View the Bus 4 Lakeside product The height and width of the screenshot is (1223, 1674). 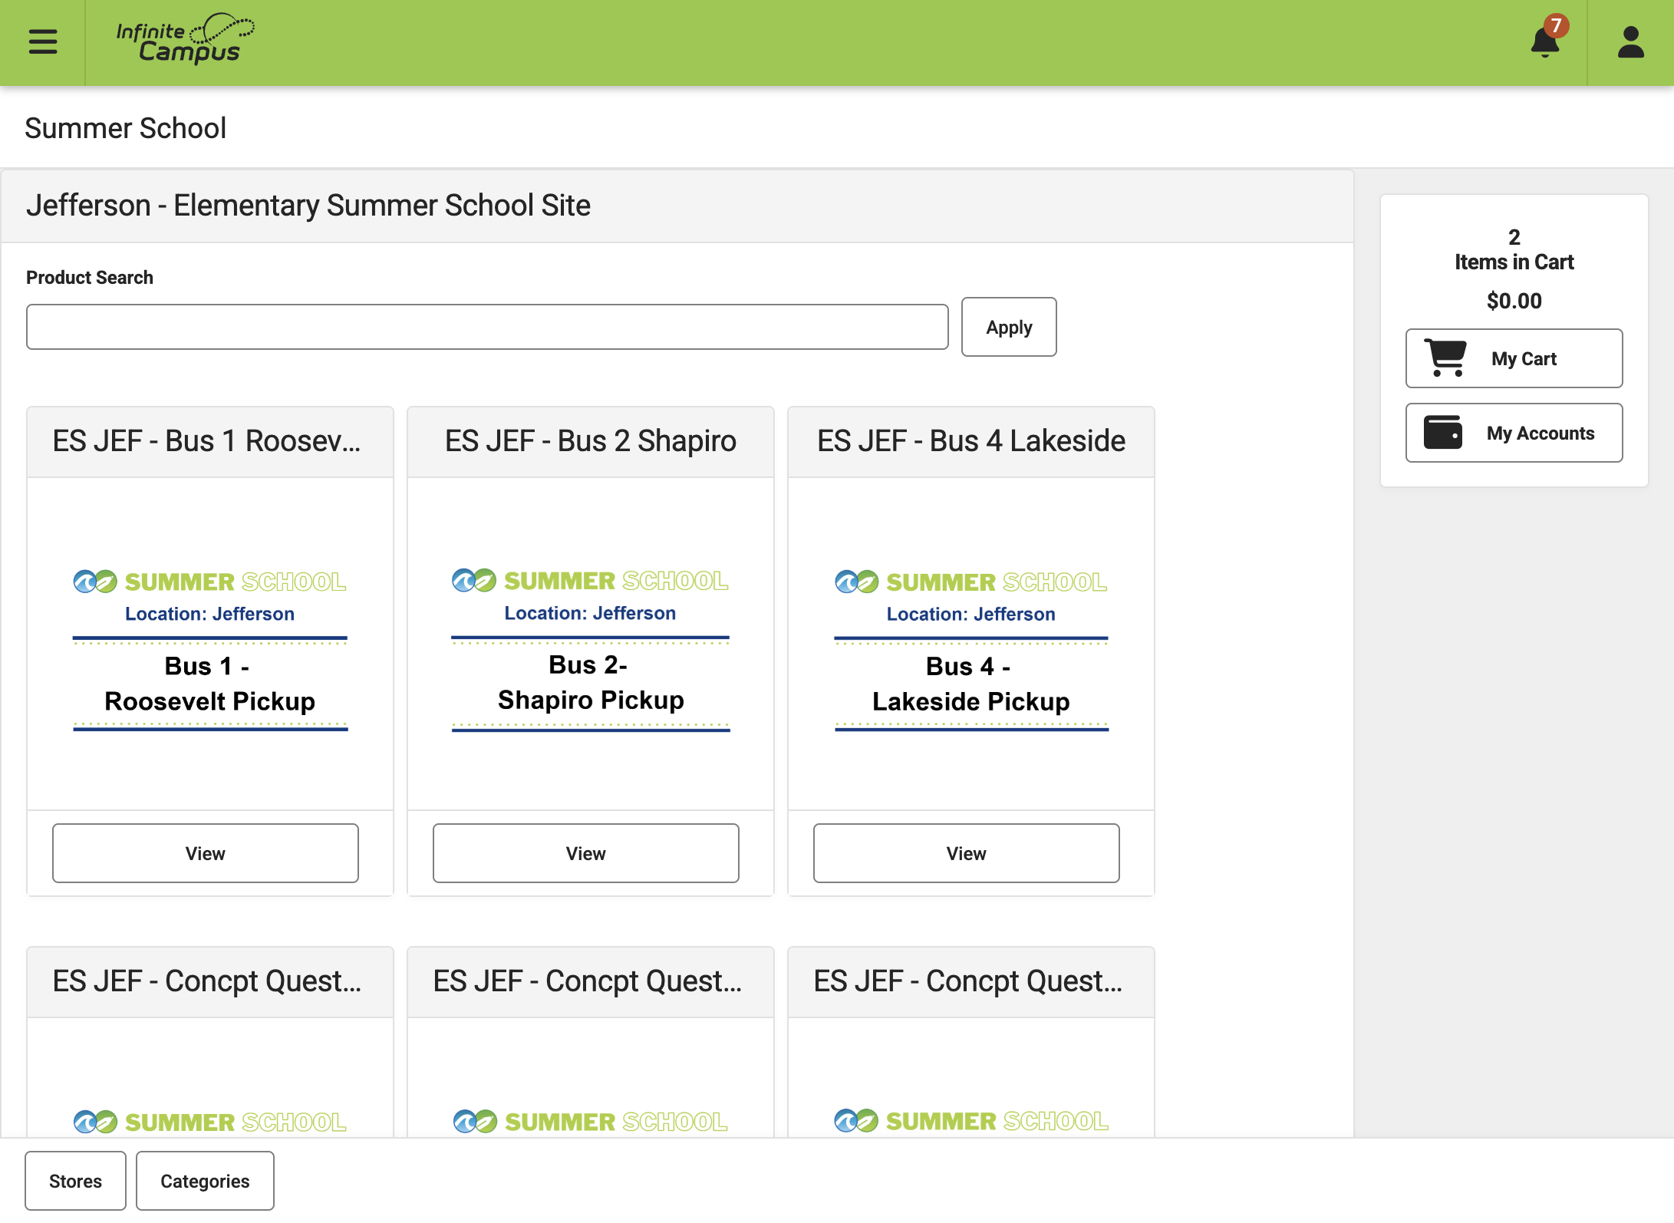point(967,853)
